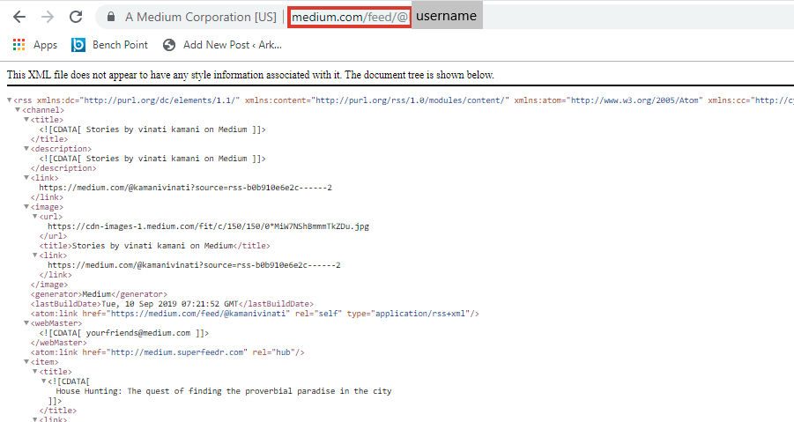
Task: Click the House Hunting item title text
Action: click(x=223, y=391)
